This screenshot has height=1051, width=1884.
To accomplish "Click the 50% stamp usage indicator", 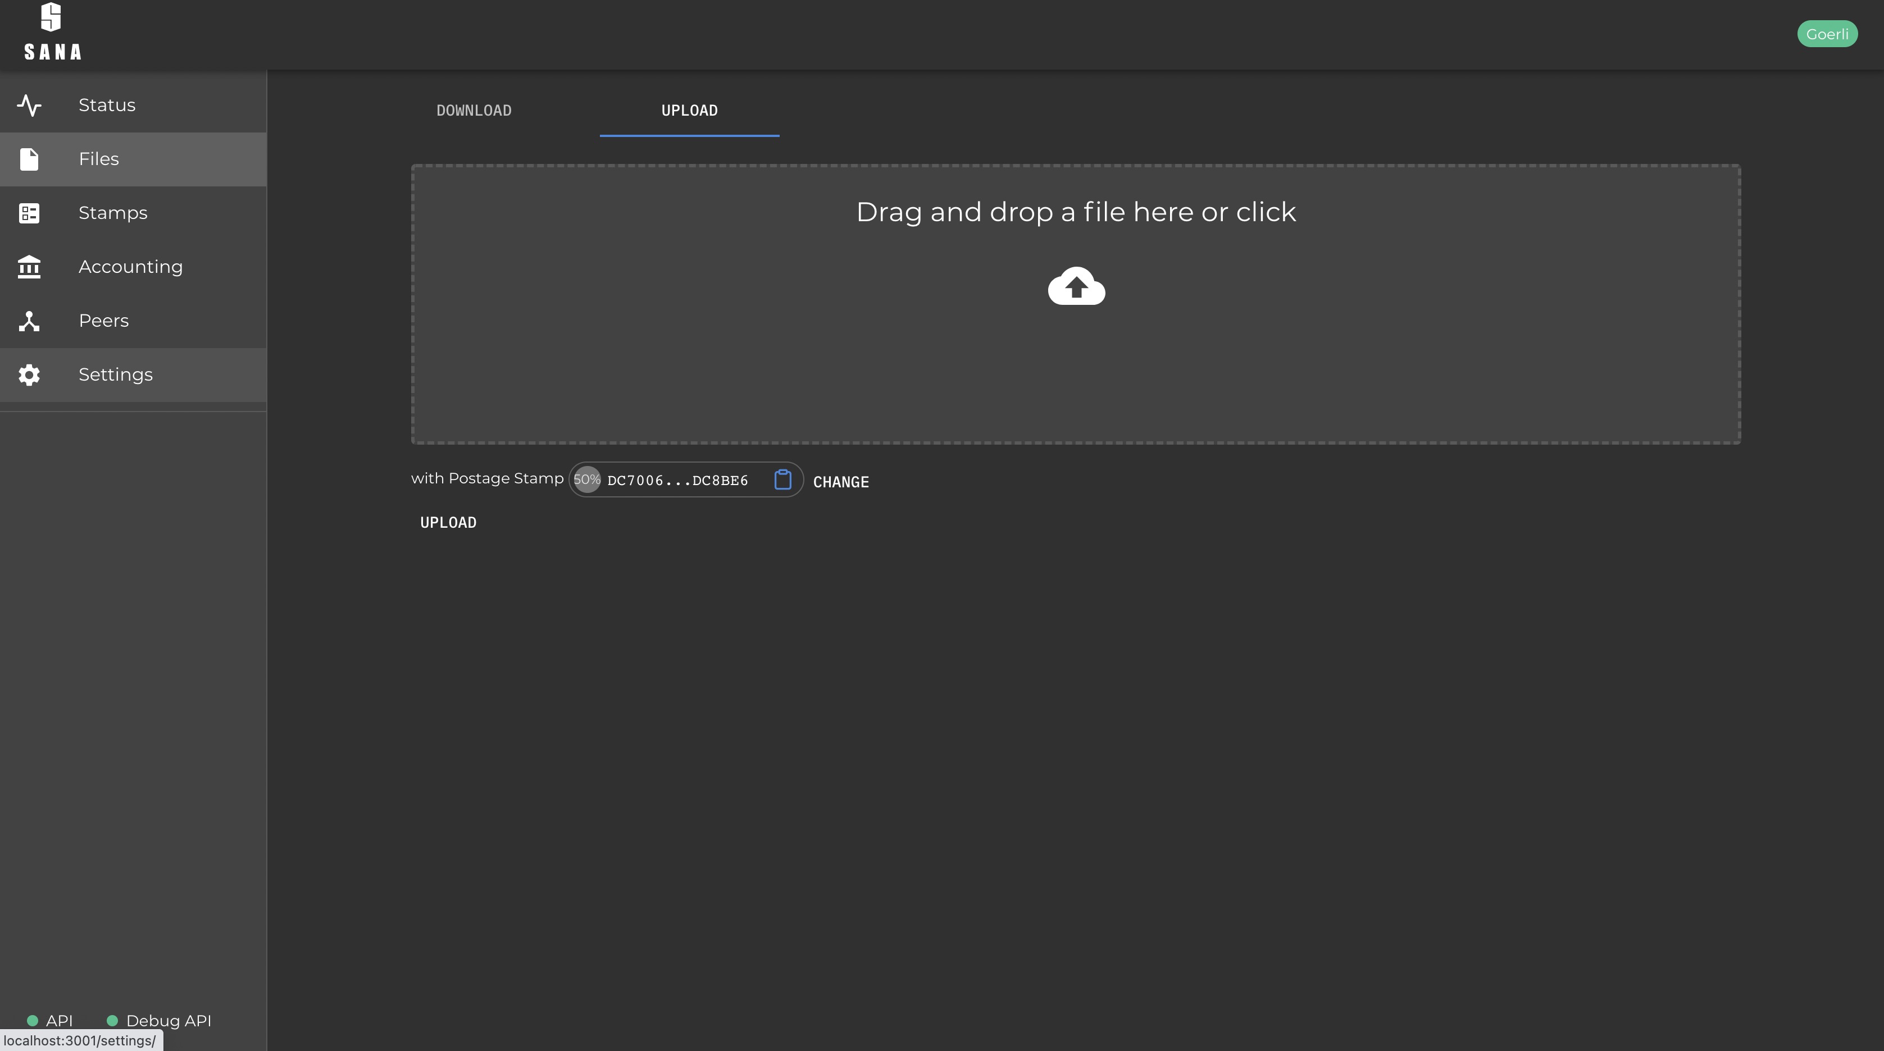I will coord(586,479).
